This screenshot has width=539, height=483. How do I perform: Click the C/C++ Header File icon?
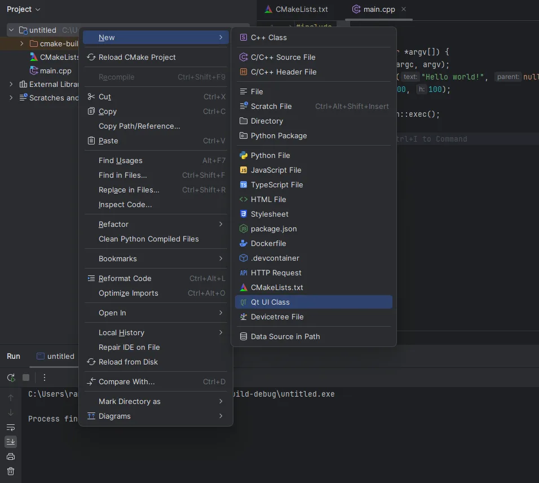[244, 72]
